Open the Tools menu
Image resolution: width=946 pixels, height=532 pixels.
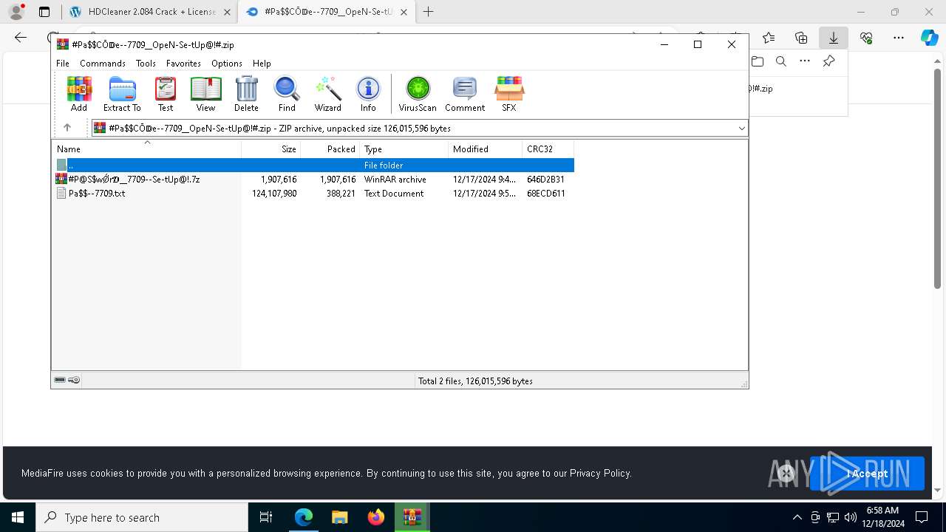tap(146, 64)
